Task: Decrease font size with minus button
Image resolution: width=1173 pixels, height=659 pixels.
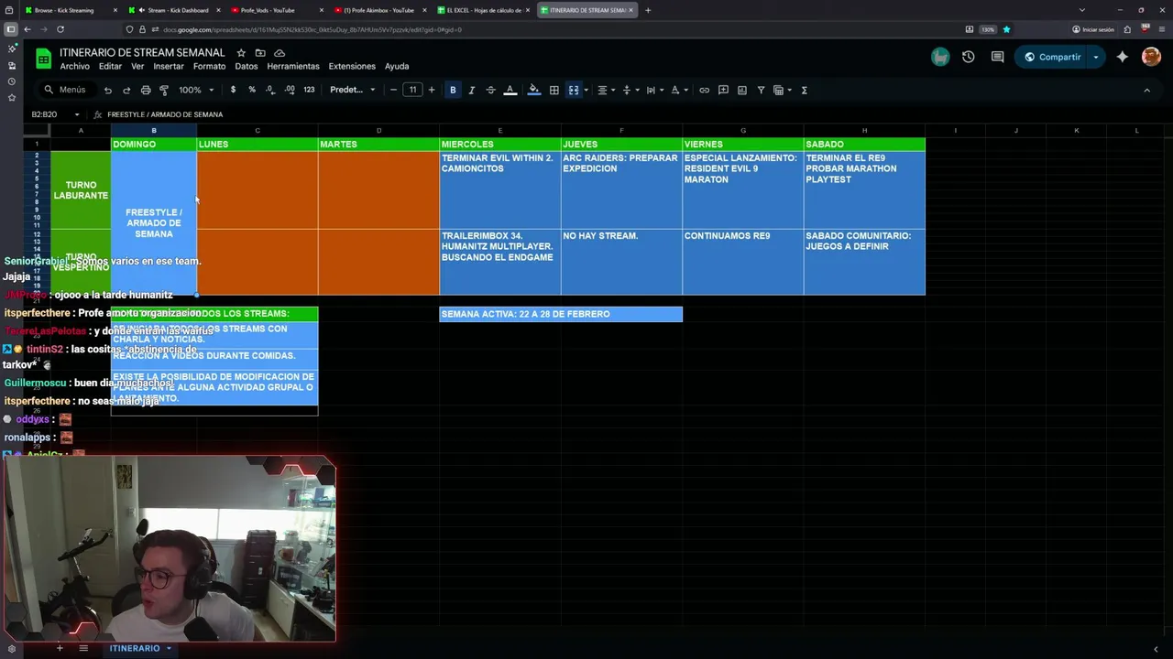Action: click(393, 90)
